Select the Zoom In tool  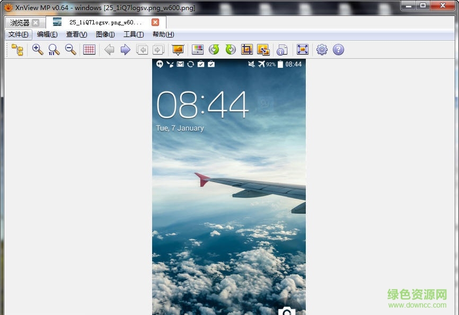tap(38, 49)
